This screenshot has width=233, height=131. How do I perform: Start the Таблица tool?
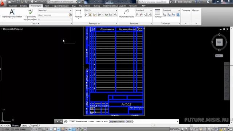(157, 13)
